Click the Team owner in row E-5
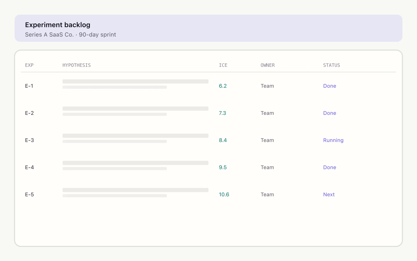417x261 pixels. (267, 194)
